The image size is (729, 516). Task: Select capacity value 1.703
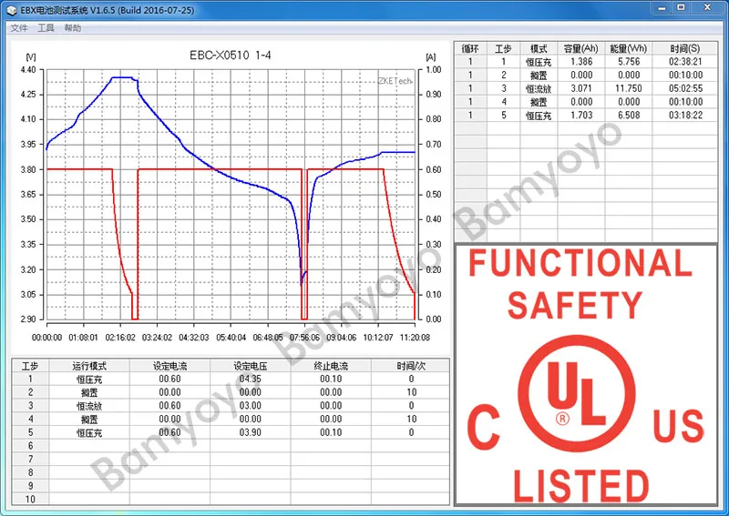coord(581,116)
